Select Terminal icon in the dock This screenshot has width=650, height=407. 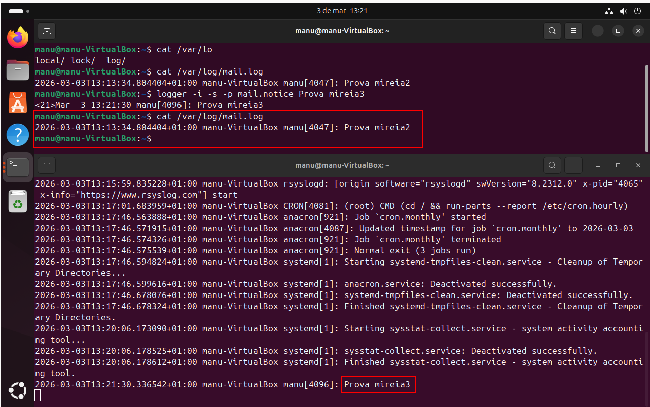(x=18, y=167)
